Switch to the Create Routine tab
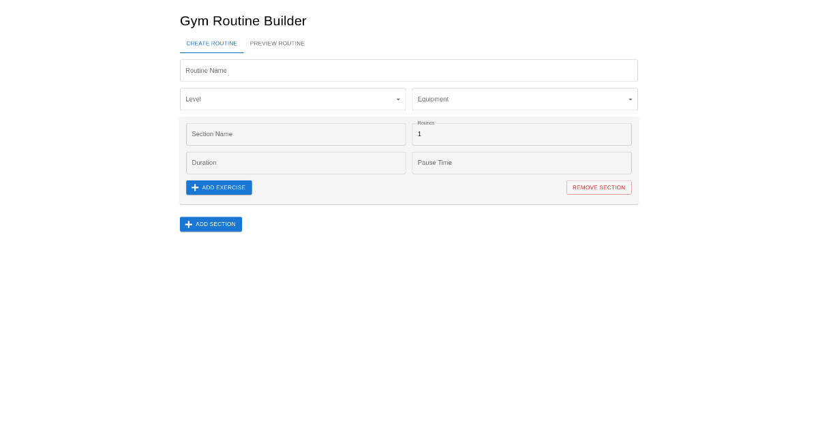 coord(211,44)
